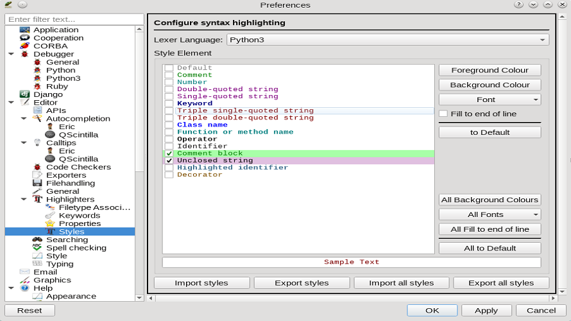
Task: Uncheck the Comment block style checkbox
Action: point(169,153)
